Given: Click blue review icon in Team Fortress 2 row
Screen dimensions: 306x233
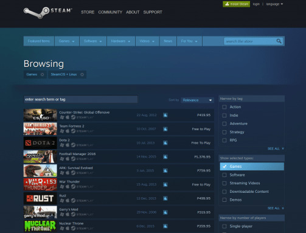Looking at the screenshot, I should pyautogui.click(x=165, y=129).
